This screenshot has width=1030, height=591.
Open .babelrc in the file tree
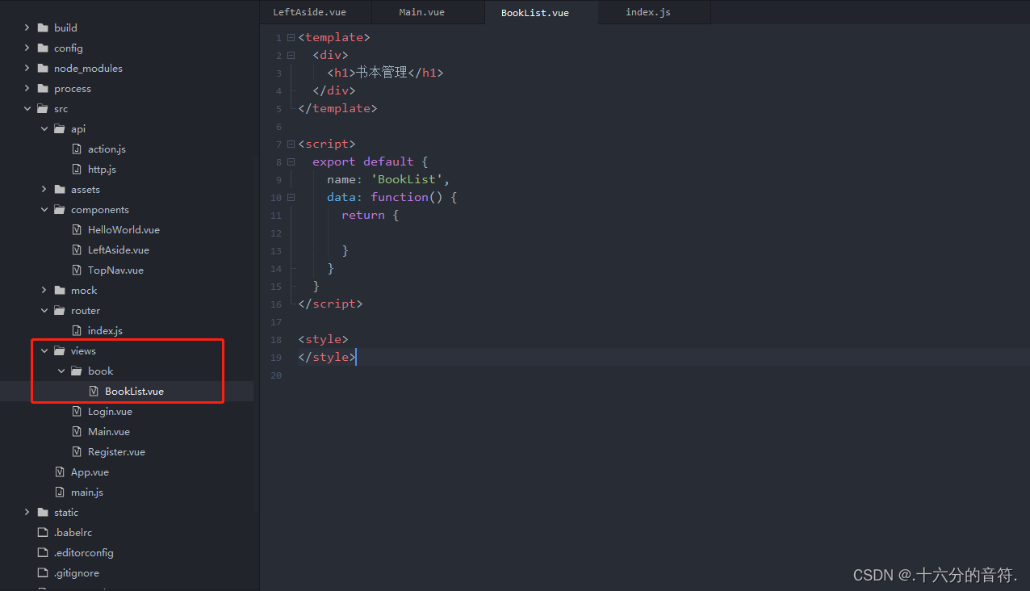pos(73,532)
